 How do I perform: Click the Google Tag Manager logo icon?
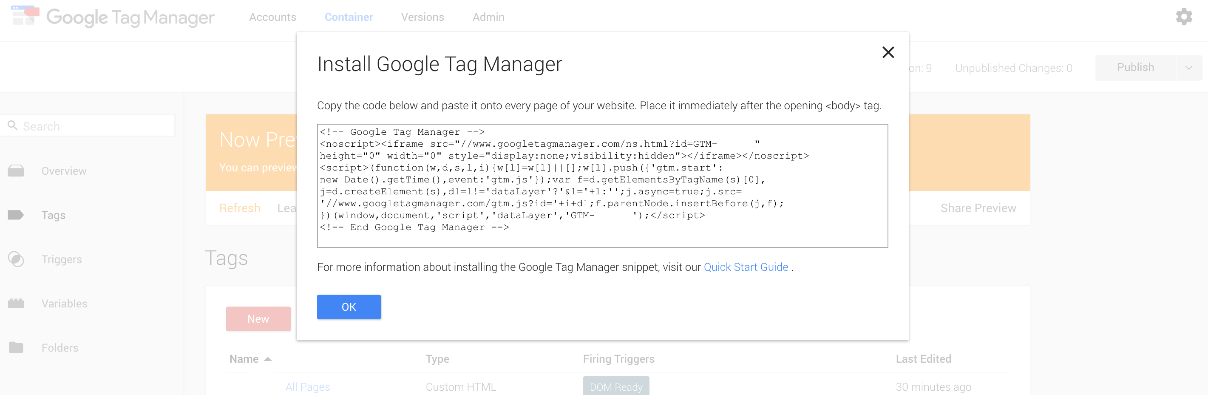click(25, 15)
